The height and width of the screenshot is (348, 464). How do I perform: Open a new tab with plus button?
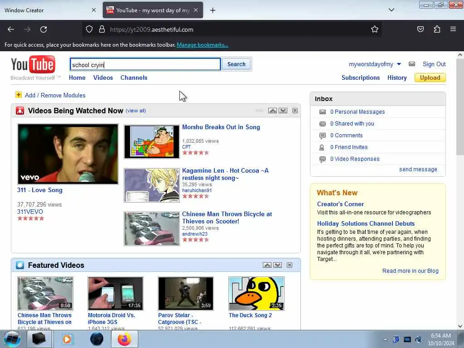click(x=213, y=10)
